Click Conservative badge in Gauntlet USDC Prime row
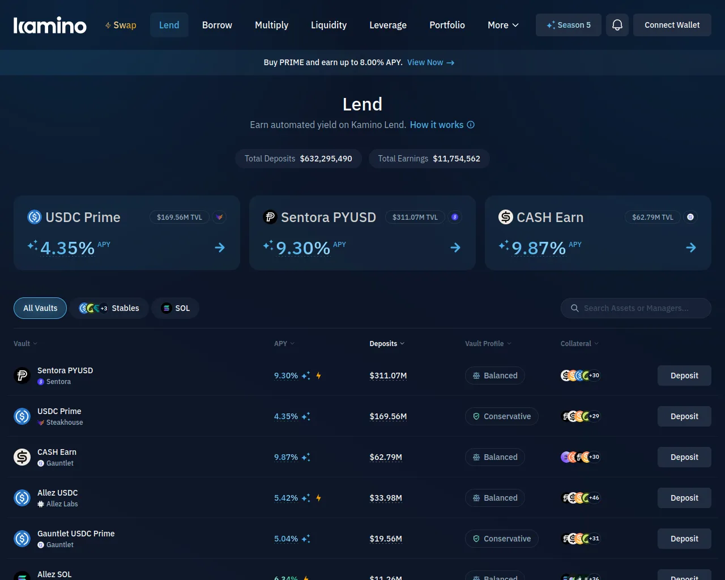 (x=502, y=539)
